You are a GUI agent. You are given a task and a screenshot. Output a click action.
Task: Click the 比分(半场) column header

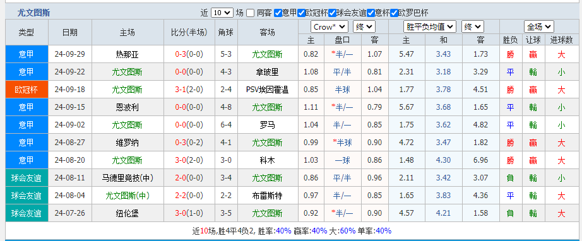(x=189, y=33)
